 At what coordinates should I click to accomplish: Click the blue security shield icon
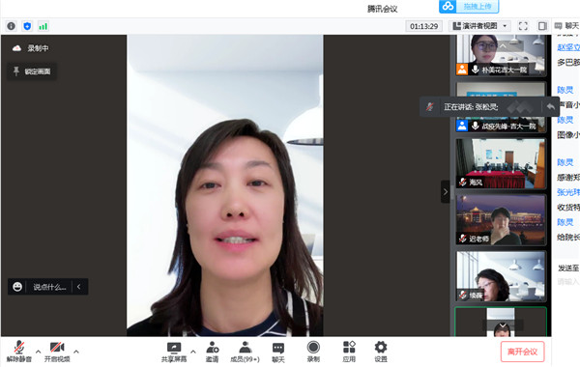click(x=27, y=26)
